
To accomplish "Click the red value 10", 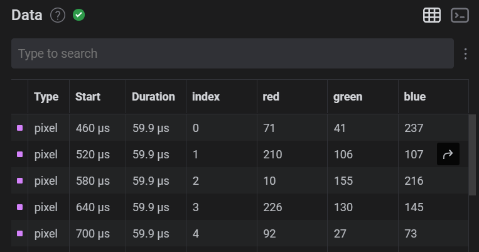I will pyautogui.click(x=269, y=181).
